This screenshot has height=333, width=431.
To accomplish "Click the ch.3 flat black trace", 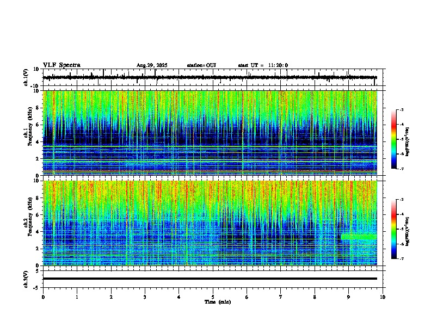I will click(x=210, y=279).
